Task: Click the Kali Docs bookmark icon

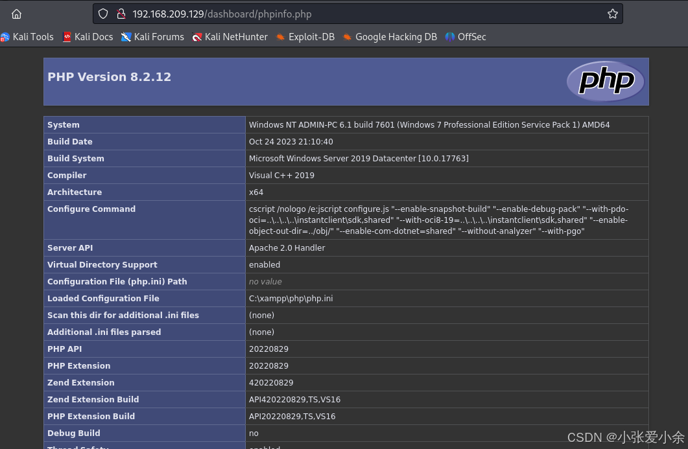Action: coord(67,38)
